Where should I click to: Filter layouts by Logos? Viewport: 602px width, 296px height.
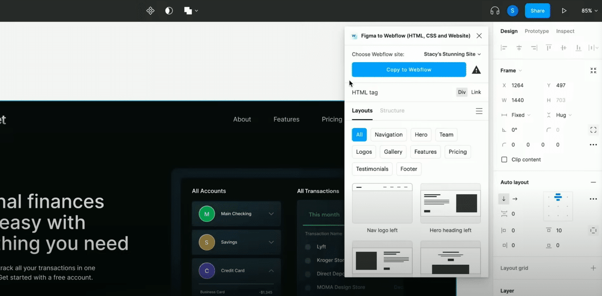pyautogui.click(x=364, y=152)
